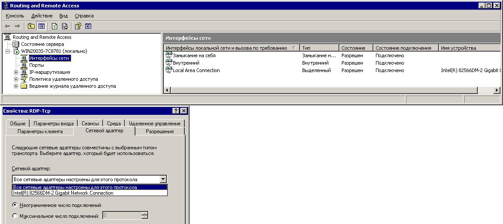Select Неограниченное число подключений radio button

click(15, 205)
